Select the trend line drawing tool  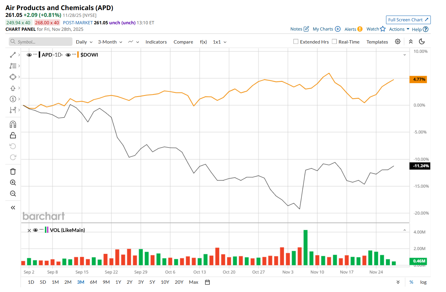(x=13, y=55)
